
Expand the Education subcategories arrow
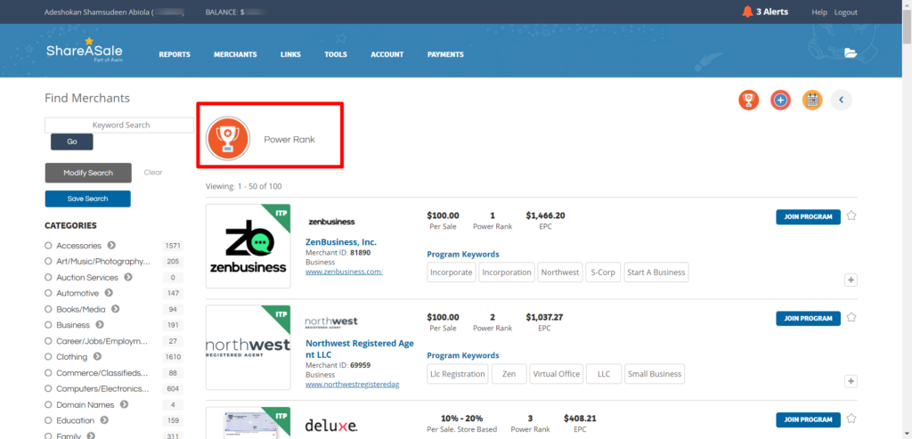(x=104, y=420)
